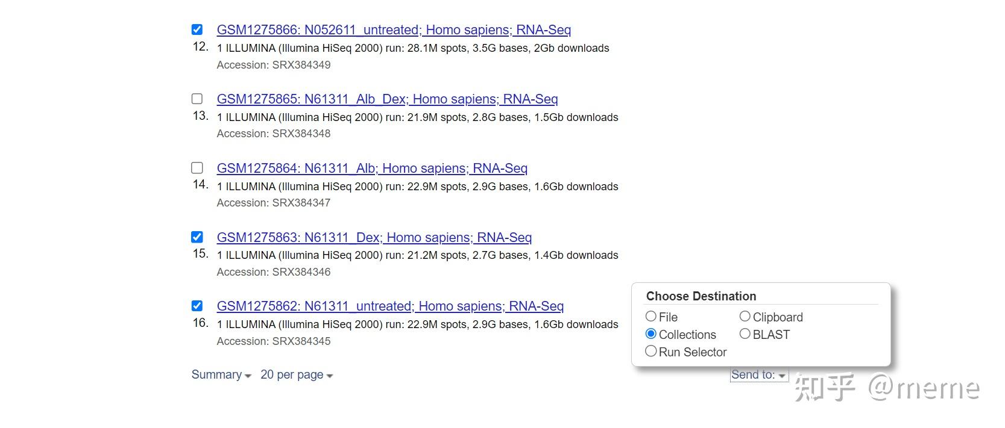Uncheck the GSM1275866 N052611_untreated checkbox
The height and width of the screenshot is (428, 1005).
(x=197, y=29)
